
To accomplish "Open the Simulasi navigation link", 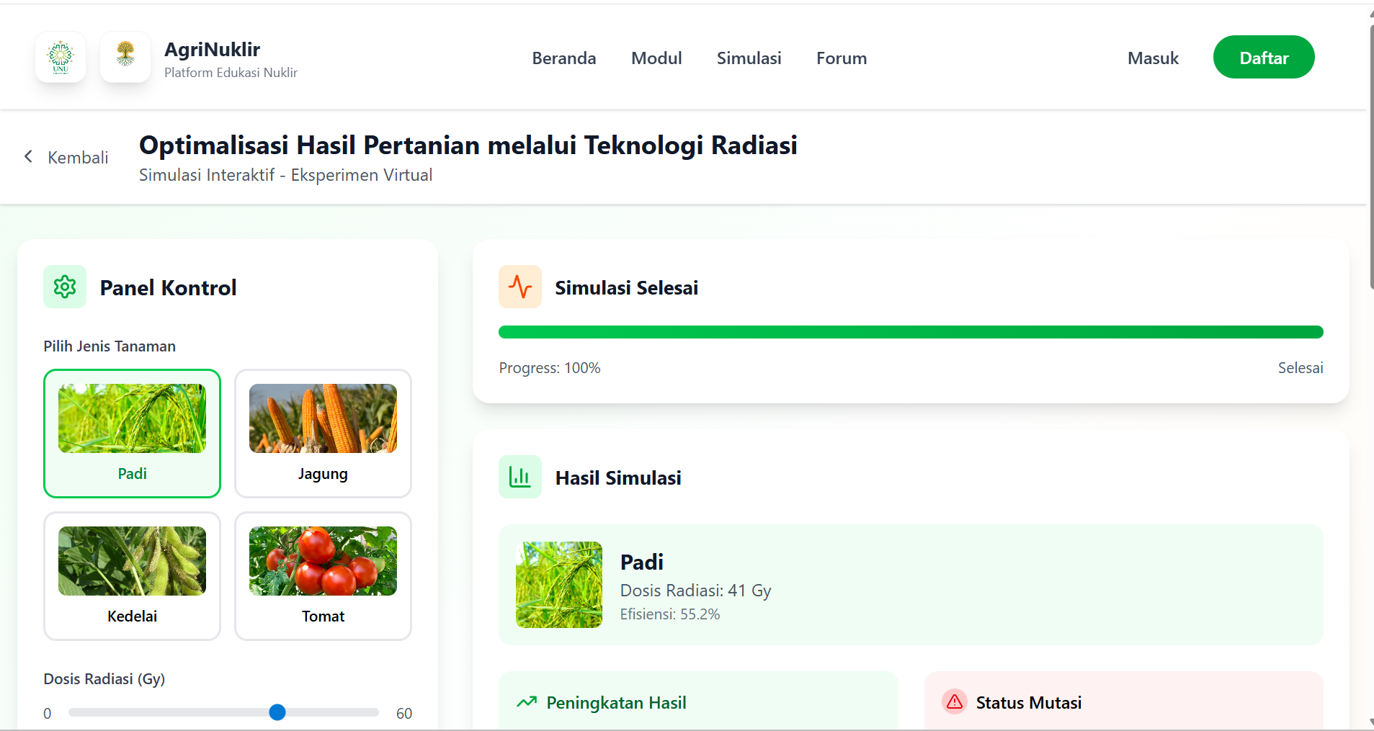I will (x=749, y=58).
